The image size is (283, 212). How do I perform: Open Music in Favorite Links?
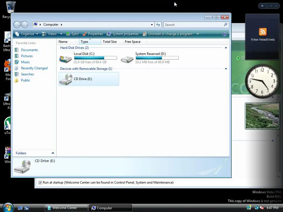[25, 62]
